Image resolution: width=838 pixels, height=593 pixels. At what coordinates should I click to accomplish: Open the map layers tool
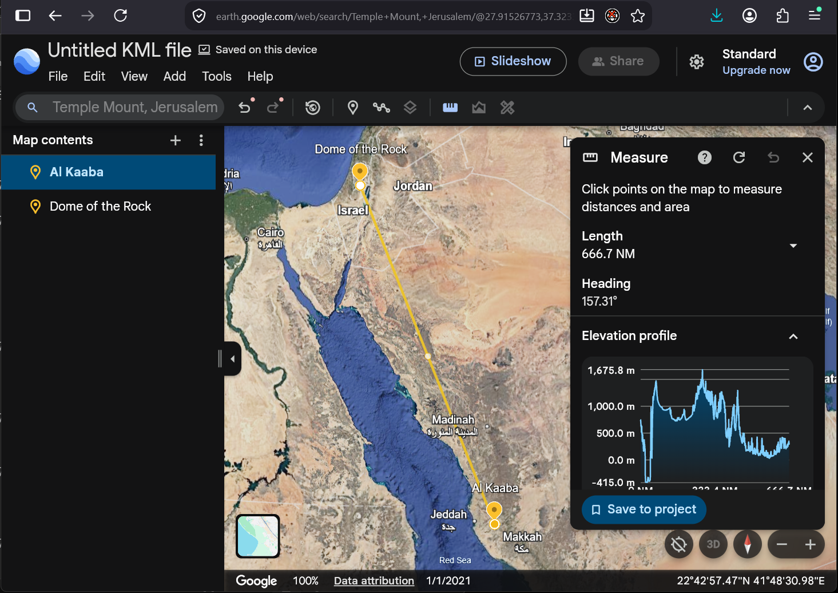coord(410,107)
